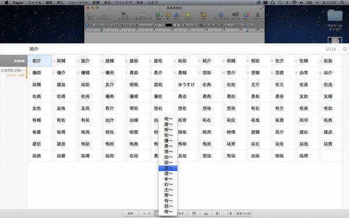Click the コード button in bottom bar
Screen dimensions: 349x218
146,213
